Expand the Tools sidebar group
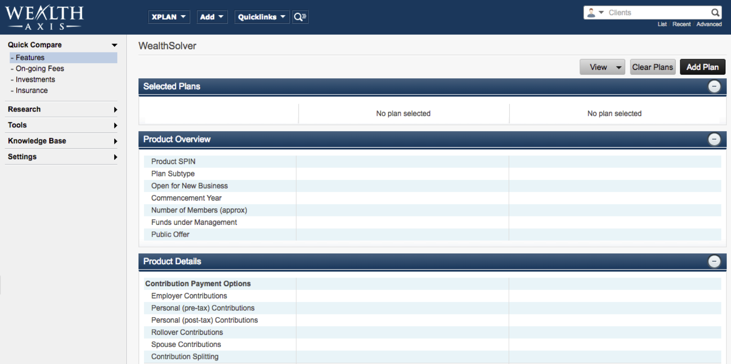731x364 pixels. pos(62,125)
